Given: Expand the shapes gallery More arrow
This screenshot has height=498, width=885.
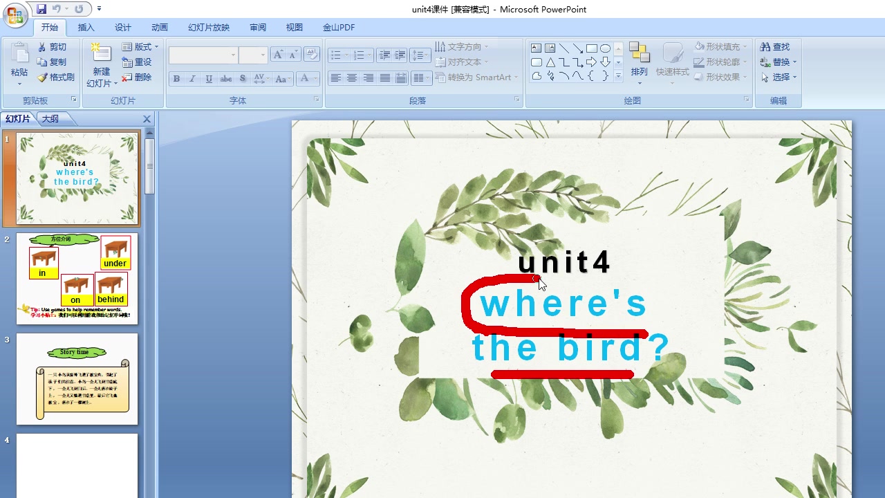Looking at the screenshot, I should pos(618,76).
